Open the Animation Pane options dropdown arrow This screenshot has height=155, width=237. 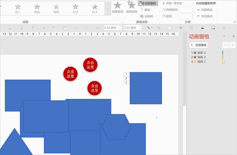pyautogui.click(x=224, y=36)
